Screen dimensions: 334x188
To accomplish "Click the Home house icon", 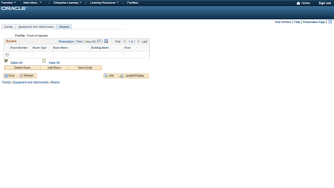I will coord(298,3).
